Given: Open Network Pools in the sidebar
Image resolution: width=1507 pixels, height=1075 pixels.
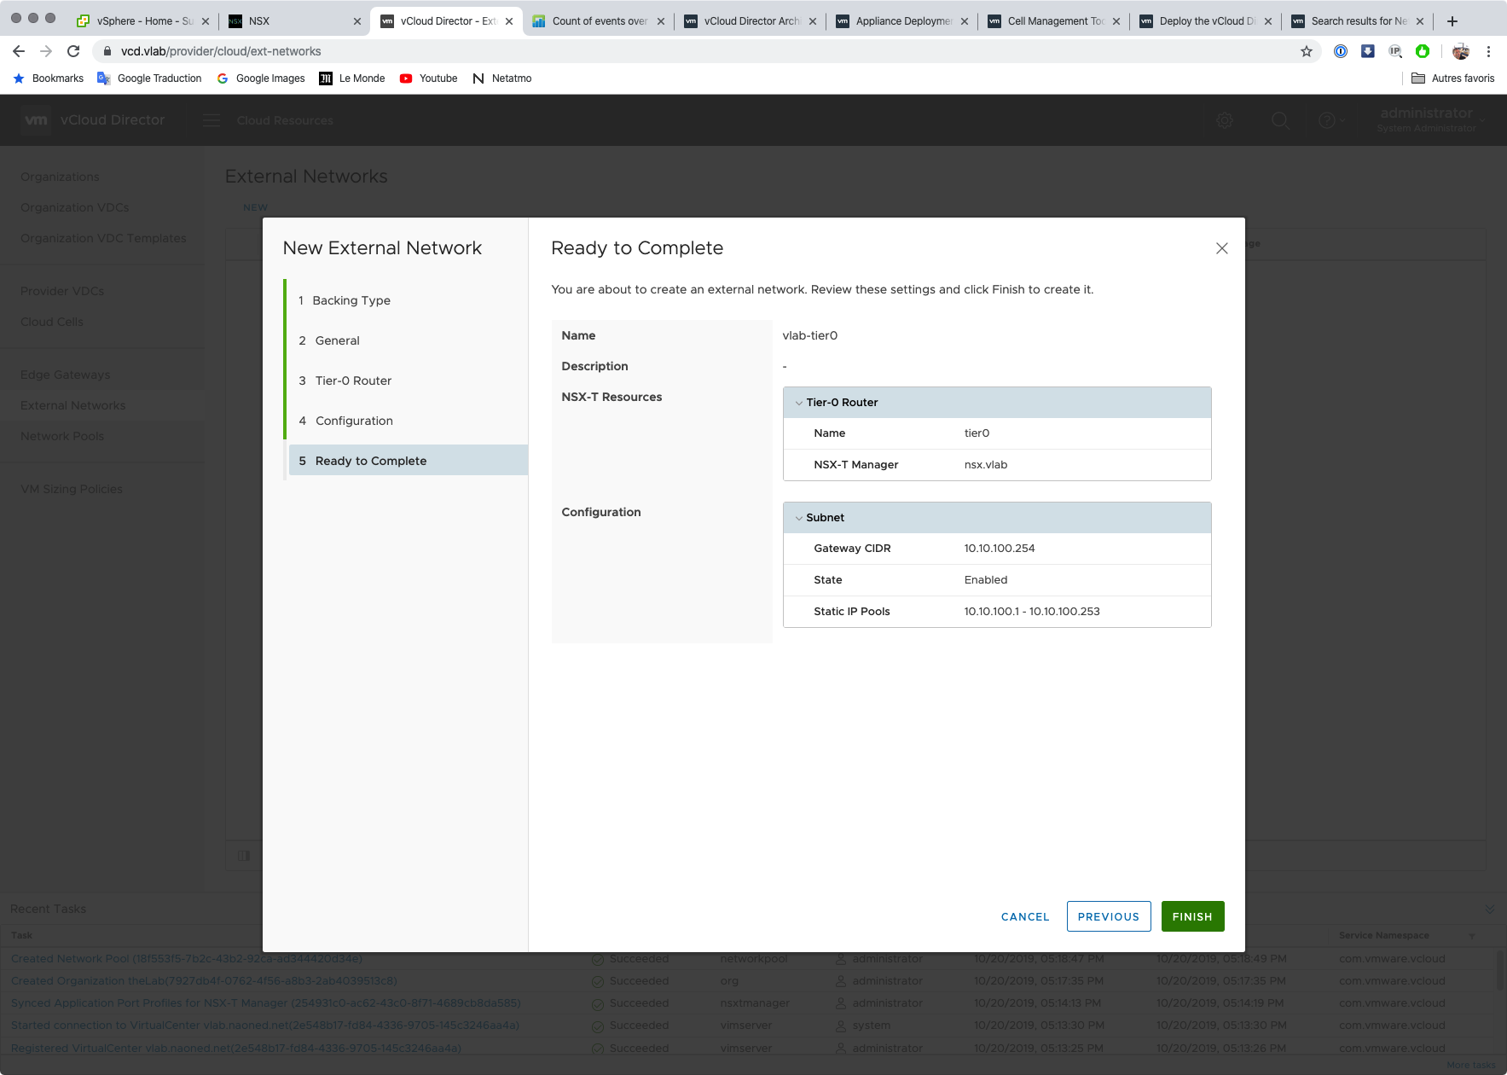Looking at the screenshot, I should (62, 436).
